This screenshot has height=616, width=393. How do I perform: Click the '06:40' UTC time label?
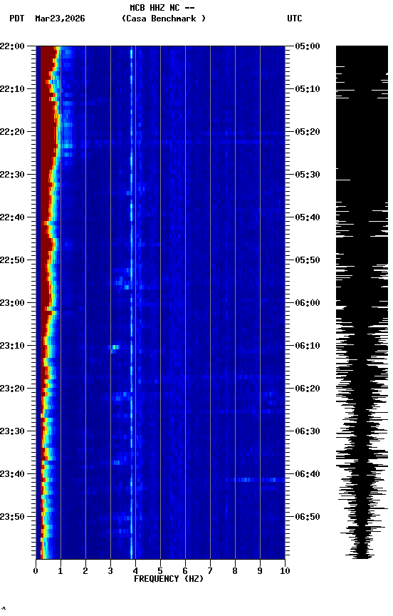(x=308, y=475)
